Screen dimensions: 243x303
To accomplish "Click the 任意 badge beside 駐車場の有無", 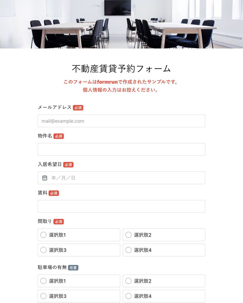I will (73, 267).
